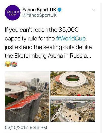The height and width of the screenshot is (133, 102).
Task: Click the green pitch in the aerial photo
Action: pyautogui.click(x=73, y=79)
